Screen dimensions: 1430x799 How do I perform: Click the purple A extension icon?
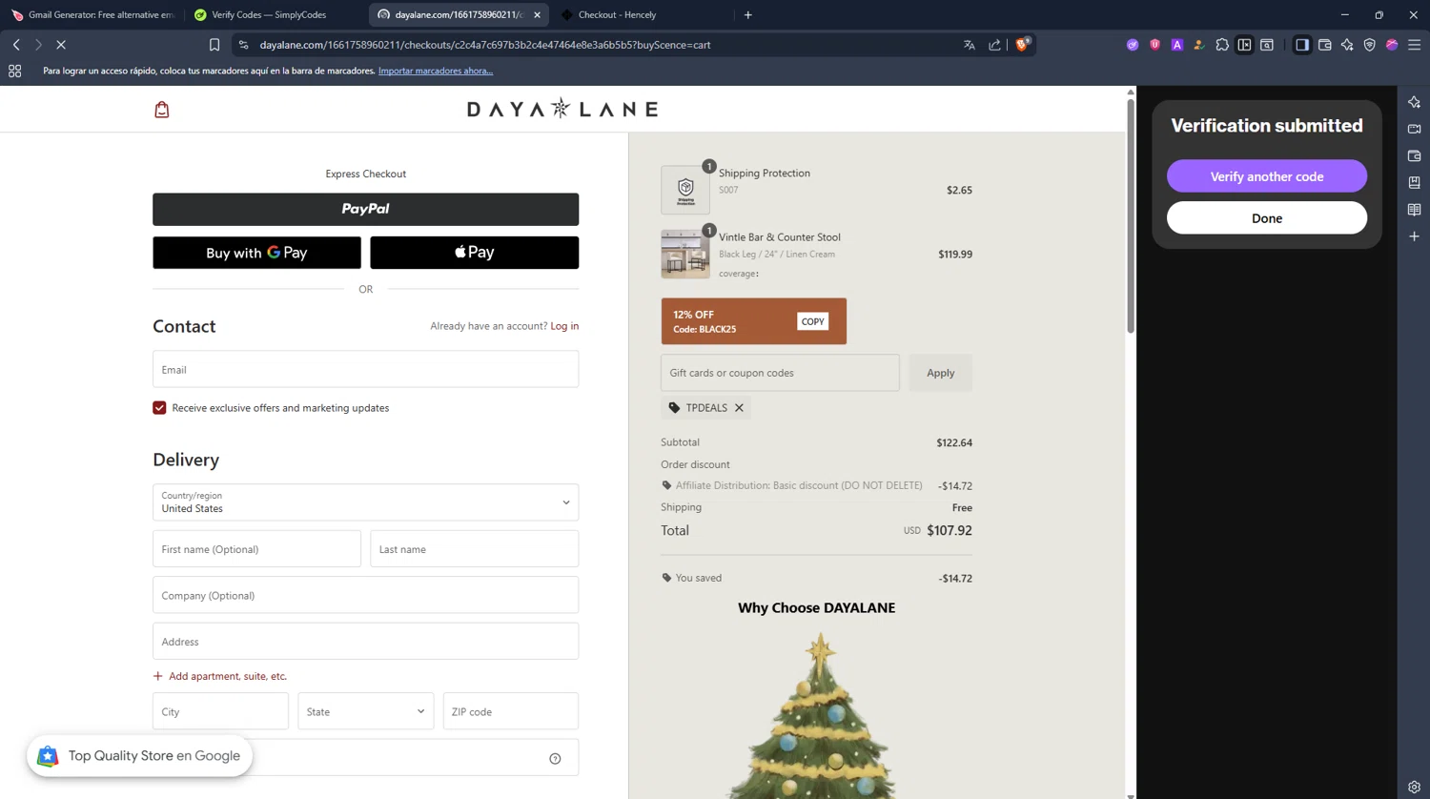click(x=1177, y=45)
